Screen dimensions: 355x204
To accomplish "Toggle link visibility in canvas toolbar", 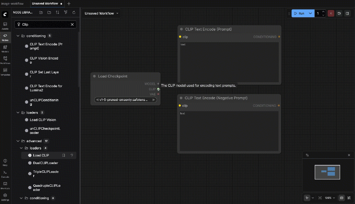I will [349, 198].
